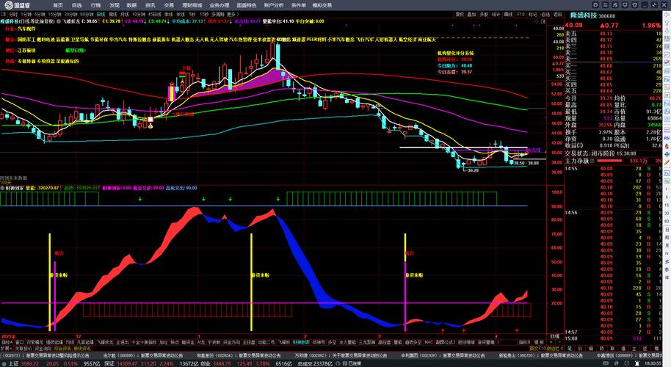Select the 日线 period tab
671x367 pixels.
pyautogui.click(x=101, y=14)
